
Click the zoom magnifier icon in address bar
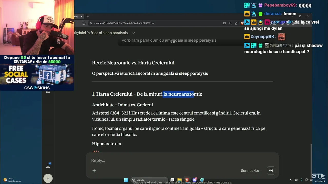pos(230,23)
